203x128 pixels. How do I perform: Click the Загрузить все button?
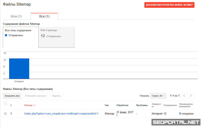pos(12,96)
